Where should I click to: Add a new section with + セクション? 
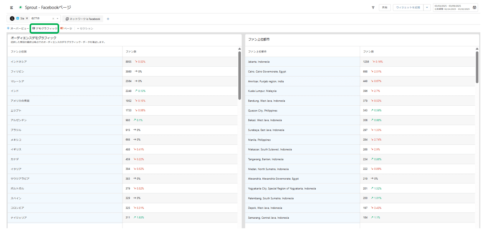coord(85,28)
